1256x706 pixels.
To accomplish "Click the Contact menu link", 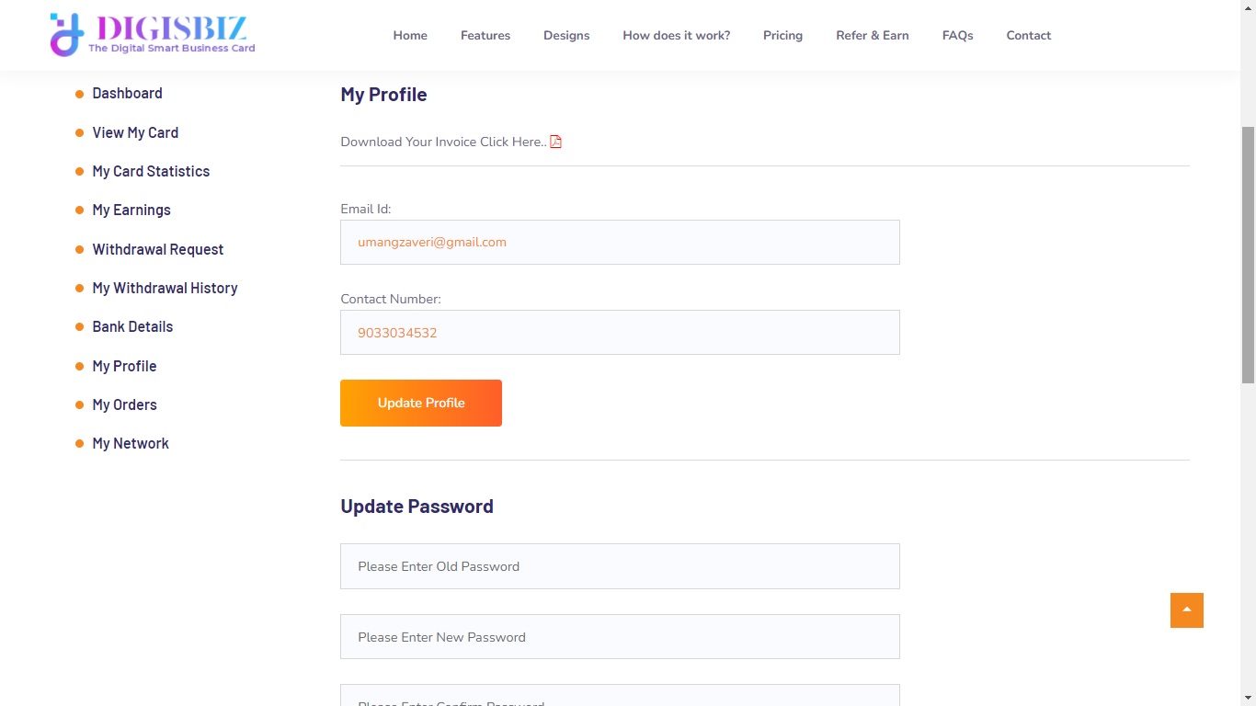I will click(1028, 36).
